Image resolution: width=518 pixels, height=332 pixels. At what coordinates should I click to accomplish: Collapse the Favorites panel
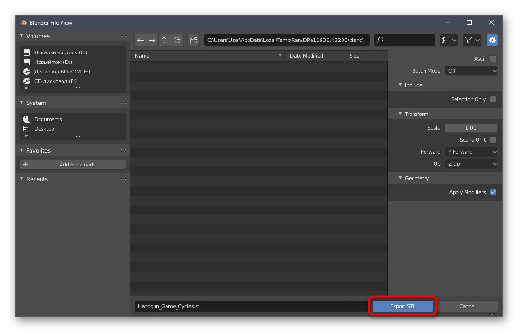click(x=21, y=150)
